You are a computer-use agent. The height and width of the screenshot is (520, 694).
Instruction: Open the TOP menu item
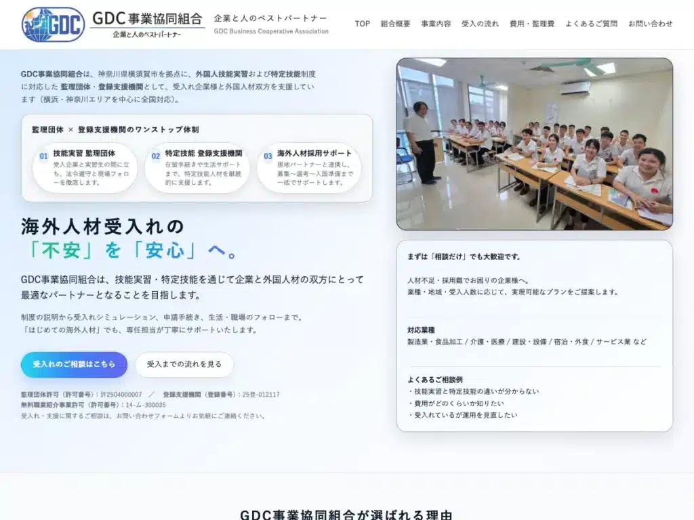(362, 24)
